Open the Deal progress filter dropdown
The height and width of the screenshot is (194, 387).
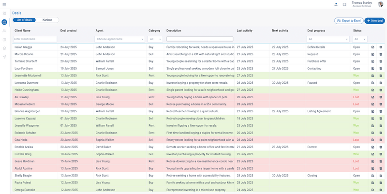pos(327,39)
